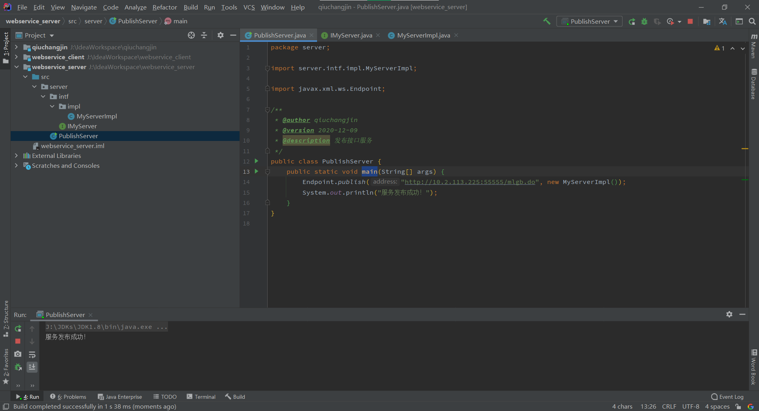This screenshot has height=411, width=759.
Task: Enable scroll to end in the console output
Action: point(32,367)
